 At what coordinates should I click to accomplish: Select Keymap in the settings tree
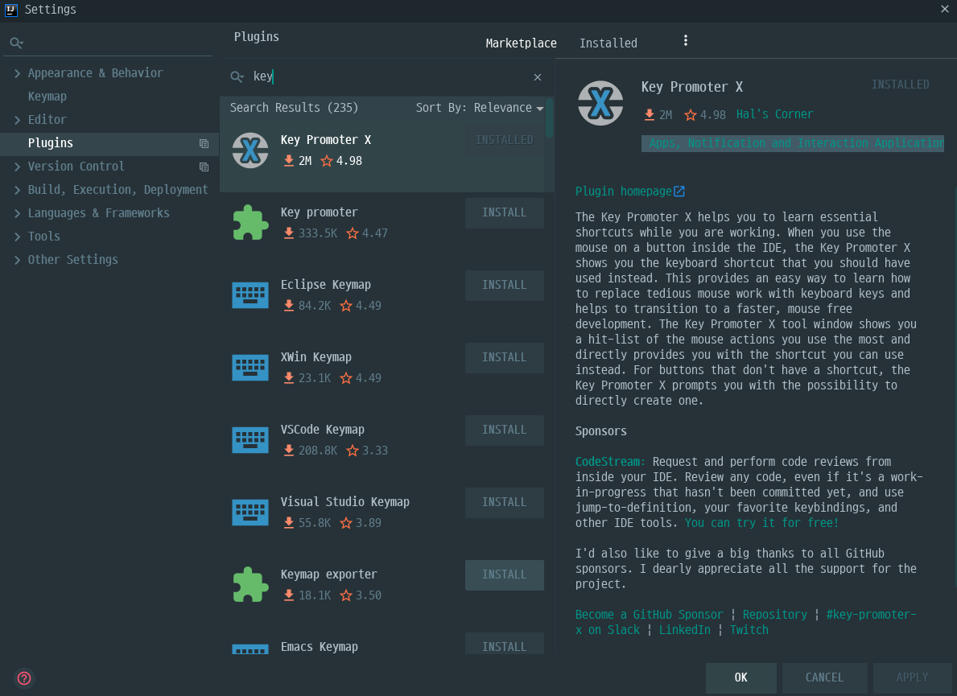pyautogui.click(x=47, y=97)
